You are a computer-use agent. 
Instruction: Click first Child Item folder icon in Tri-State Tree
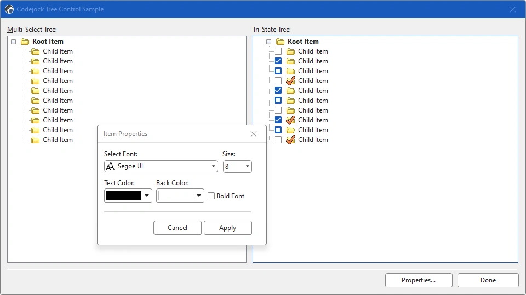290,51
